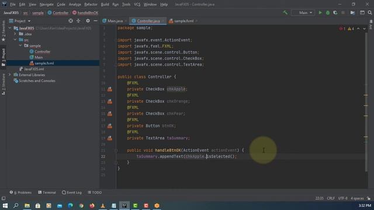Open the Terminal tool window
Viewport: 374px width, 210px height.
click(47, 192)
